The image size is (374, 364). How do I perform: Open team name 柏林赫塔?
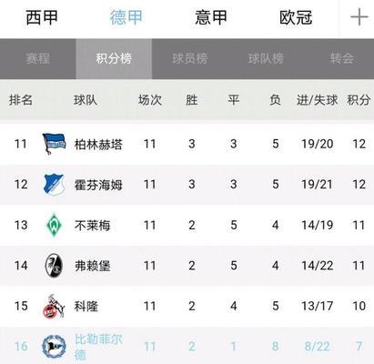coord(98,145)
